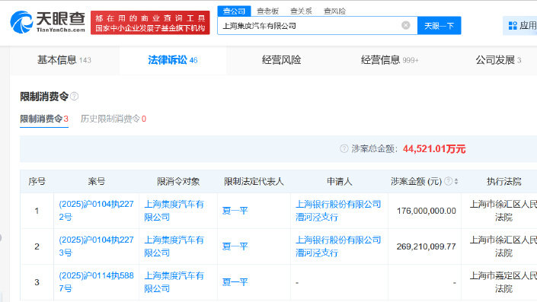Open case (2025)沪0114执5887号

[x=96, y=282]
